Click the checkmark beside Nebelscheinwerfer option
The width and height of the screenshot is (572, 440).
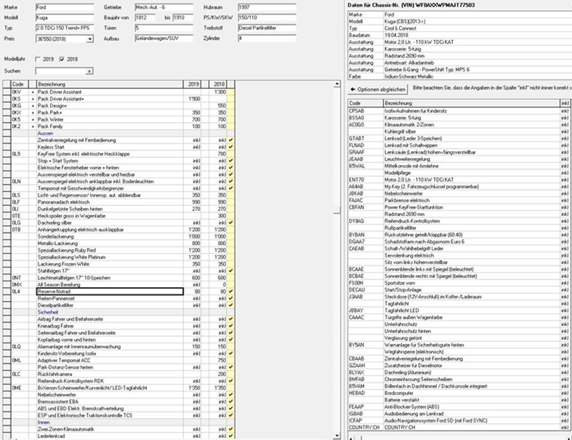click(231, 395)
